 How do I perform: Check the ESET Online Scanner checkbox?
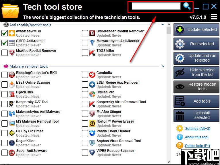coord(5,85)
